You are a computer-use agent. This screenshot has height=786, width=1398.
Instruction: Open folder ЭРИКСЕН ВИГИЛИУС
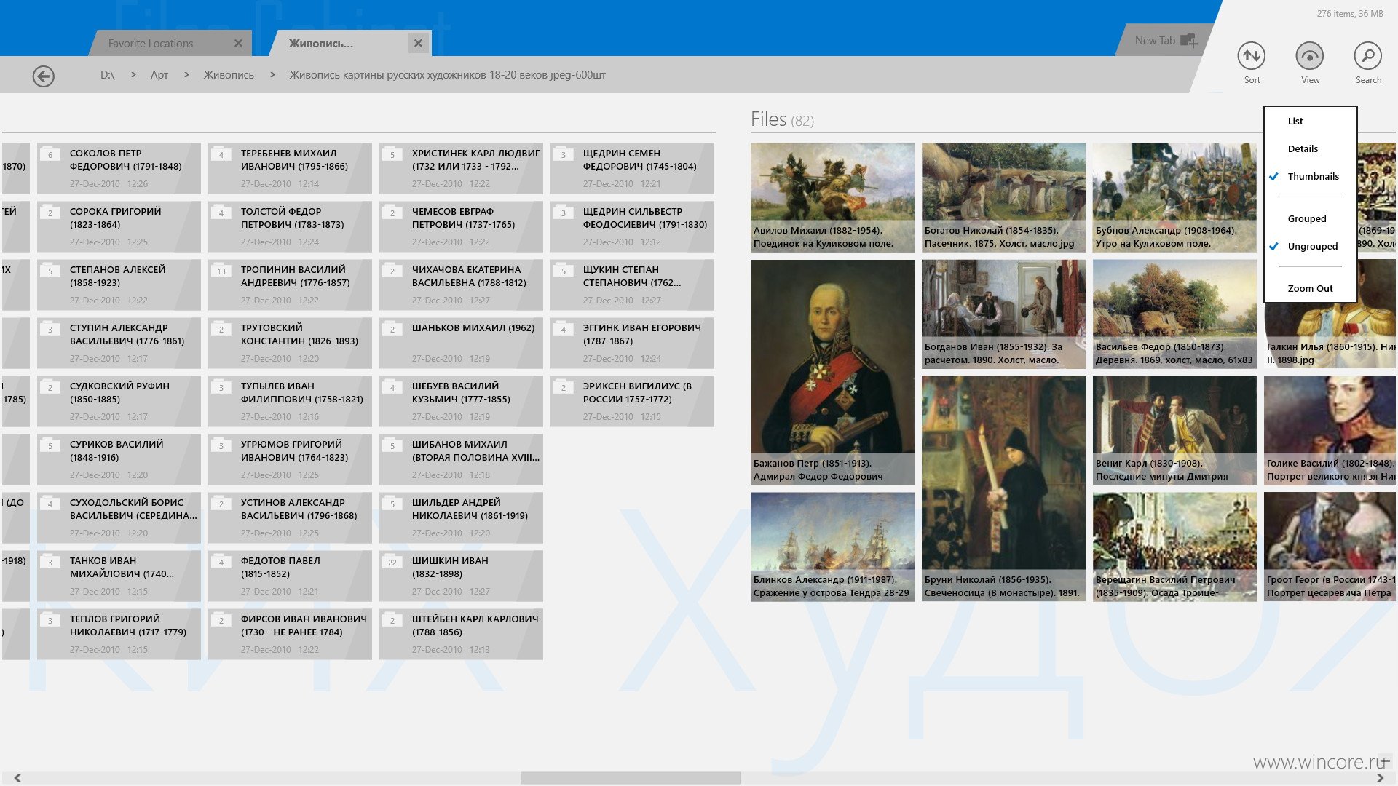632,401
